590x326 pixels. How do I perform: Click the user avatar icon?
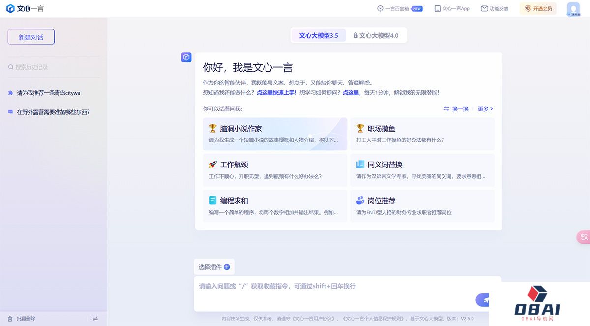point(573,9)
